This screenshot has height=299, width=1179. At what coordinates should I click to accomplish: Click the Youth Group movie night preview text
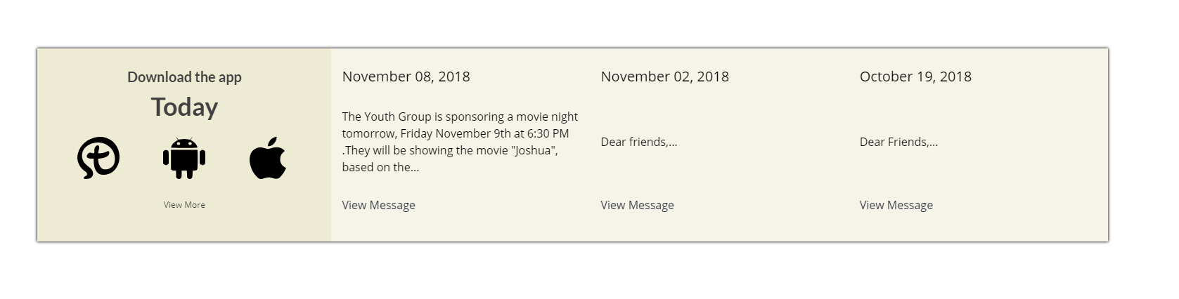(460, 117)
